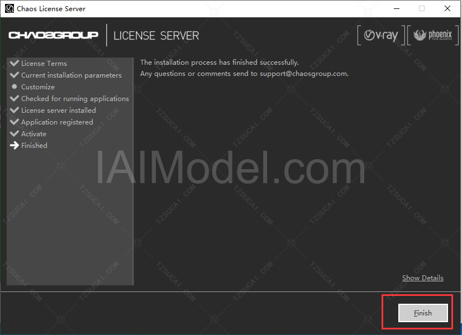Select Checked for running applications step
Screen dimensions: 462x335
click(75, 99)
